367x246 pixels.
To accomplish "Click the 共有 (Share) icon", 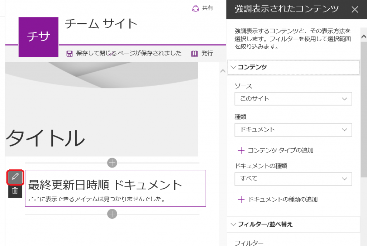I will coord(196,9).
